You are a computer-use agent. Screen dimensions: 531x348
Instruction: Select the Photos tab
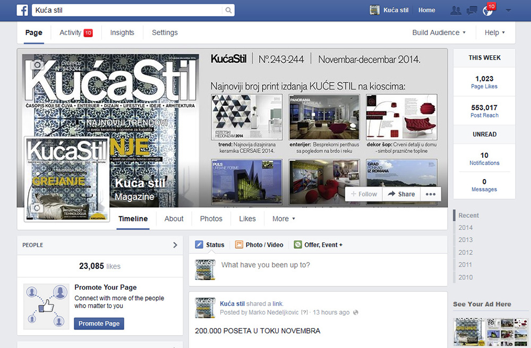tap(211, 219)
